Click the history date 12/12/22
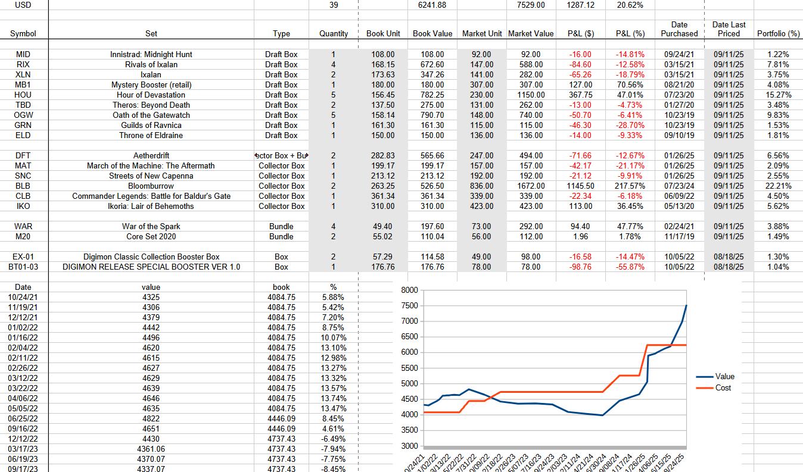The height and width of the screenshot is (472, 803). 23,439
